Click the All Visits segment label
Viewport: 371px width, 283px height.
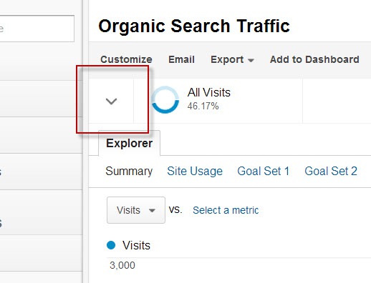pyautogui.click(x=209, y=92)
